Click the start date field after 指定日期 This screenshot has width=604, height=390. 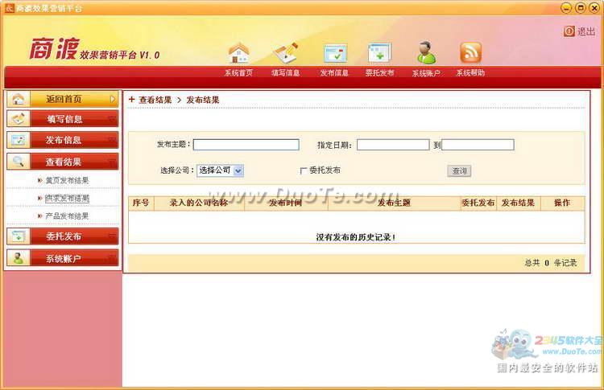393,145
